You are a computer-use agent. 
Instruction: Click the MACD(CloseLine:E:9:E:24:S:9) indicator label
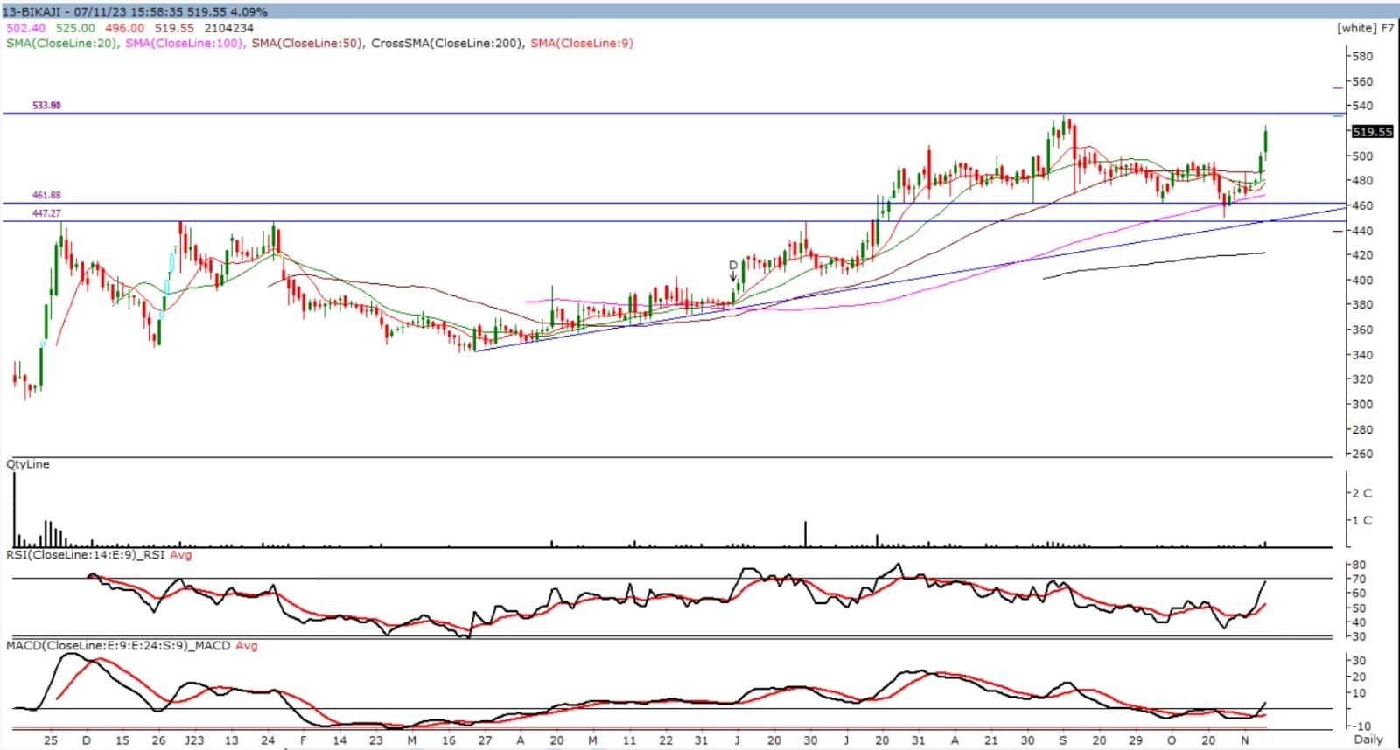pos(117,646)
